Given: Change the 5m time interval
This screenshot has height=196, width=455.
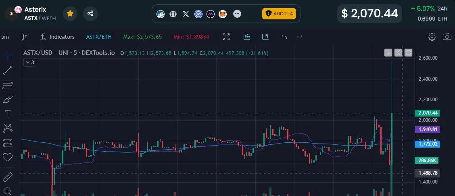Looking at the screenshot, I should [5, 37].
